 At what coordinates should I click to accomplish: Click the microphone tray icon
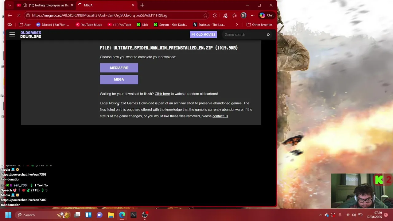[340, 215]
